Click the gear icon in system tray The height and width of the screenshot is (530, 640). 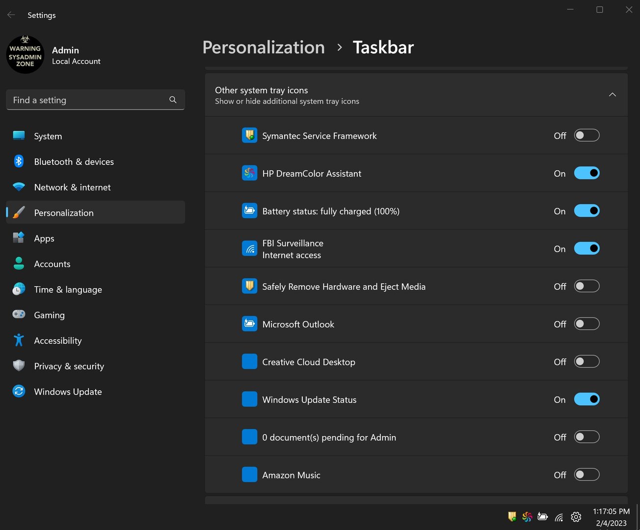tap(576, 517)
